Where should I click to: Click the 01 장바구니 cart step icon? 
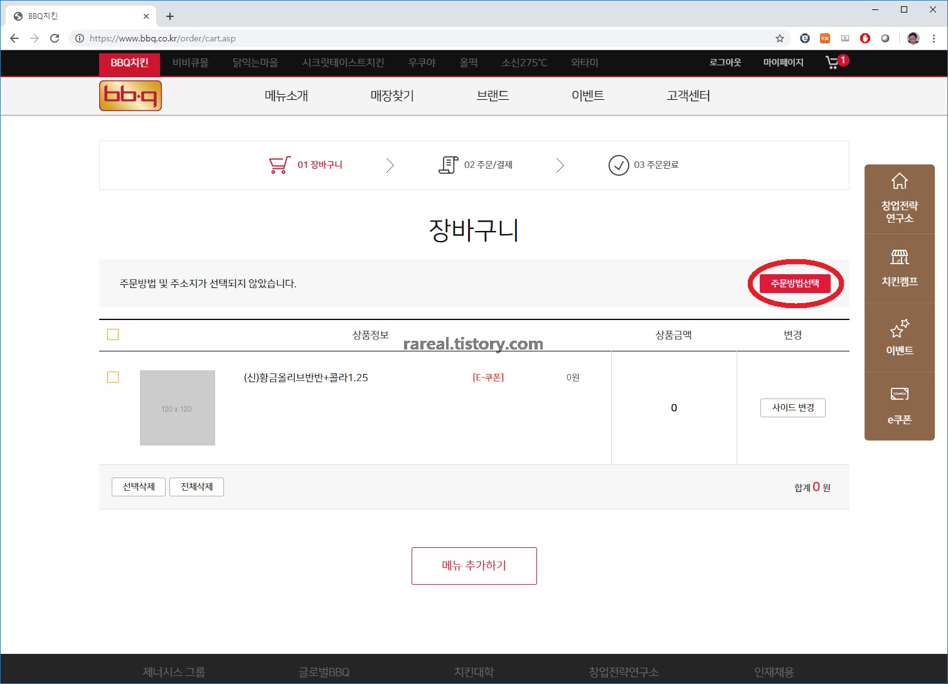tap(280, 165)
